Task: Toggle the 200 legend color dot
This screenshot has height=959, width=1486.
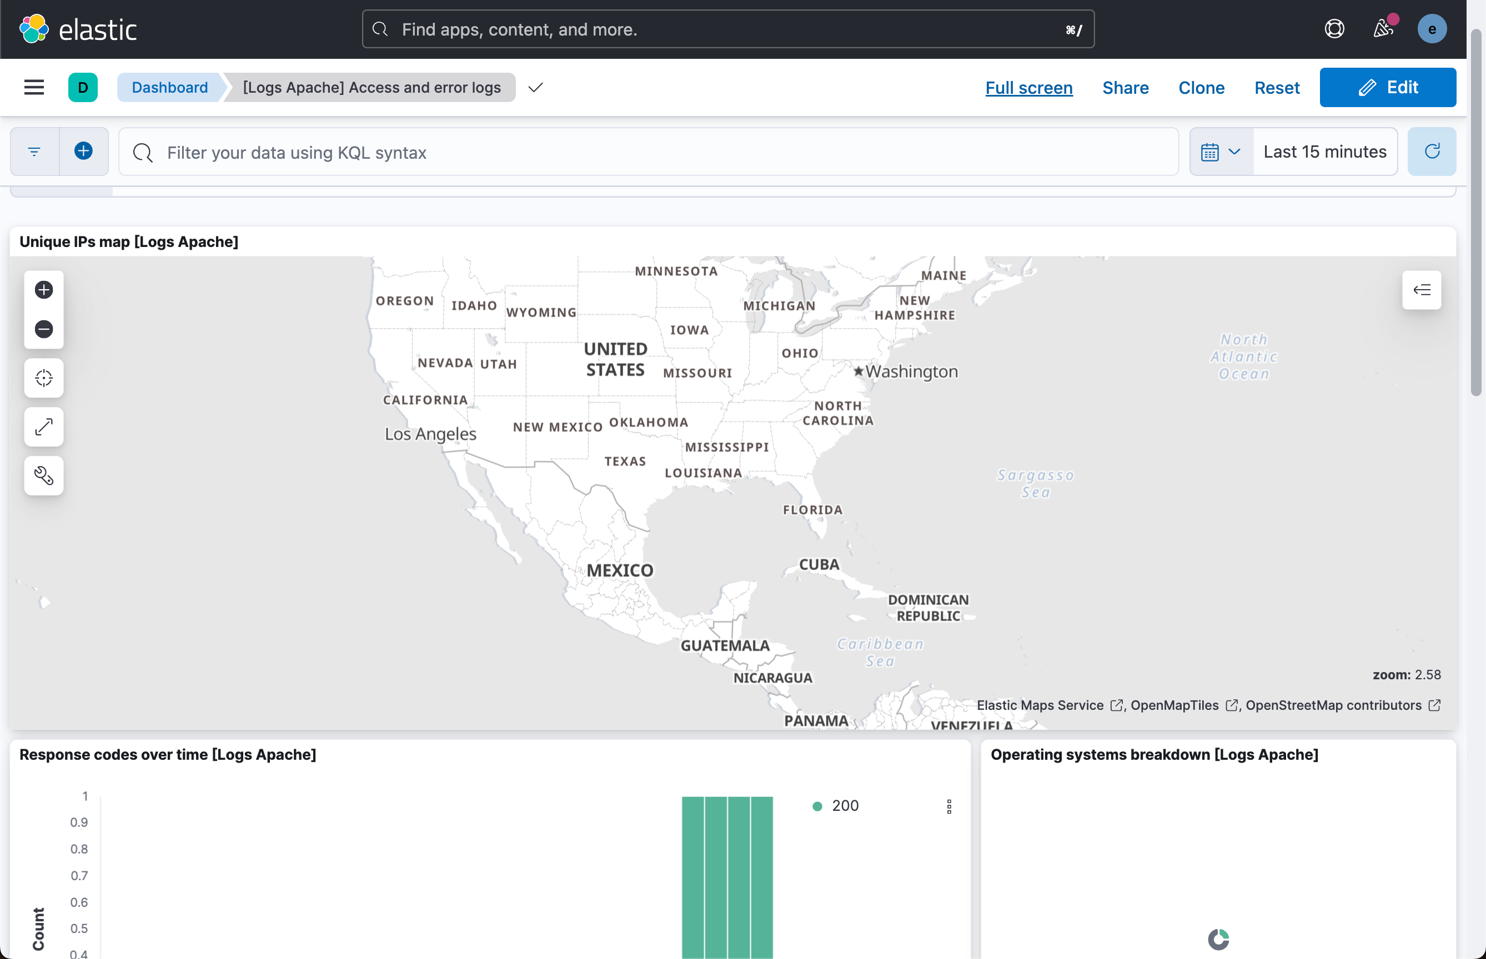Action: tap(817, 806)
